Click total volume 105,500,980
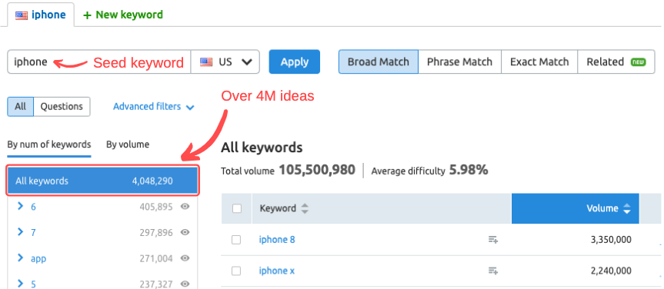Image resolution: width=664 pixels, height=289 pixels. [x=317, y=170]
